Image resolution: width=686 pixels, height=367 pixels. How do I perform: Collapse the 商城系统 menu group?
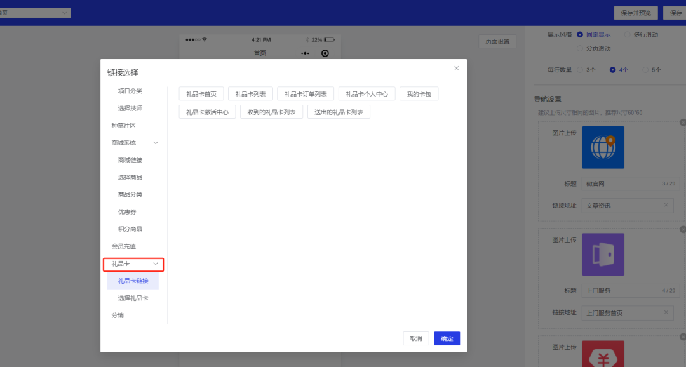[x=156, y=143]
